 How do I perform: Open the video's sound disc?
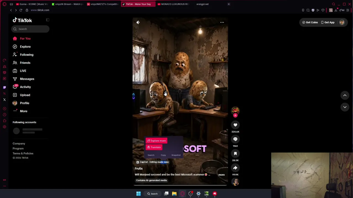tap(235, 182)
